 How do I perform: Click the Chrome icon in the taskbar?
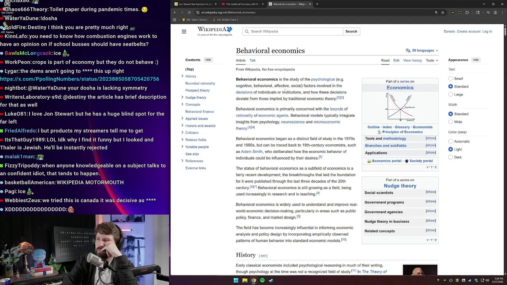(x=253, y=280)
